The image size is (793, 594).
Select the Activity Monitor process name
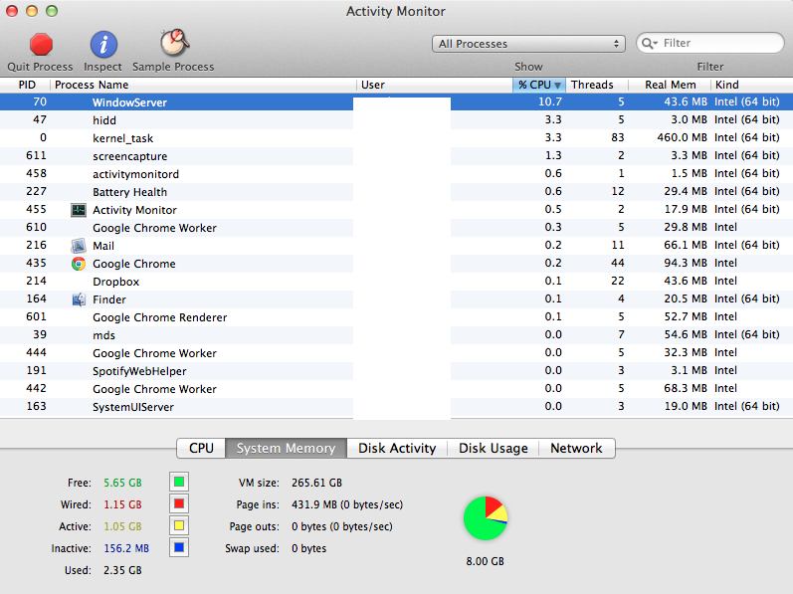134,210
